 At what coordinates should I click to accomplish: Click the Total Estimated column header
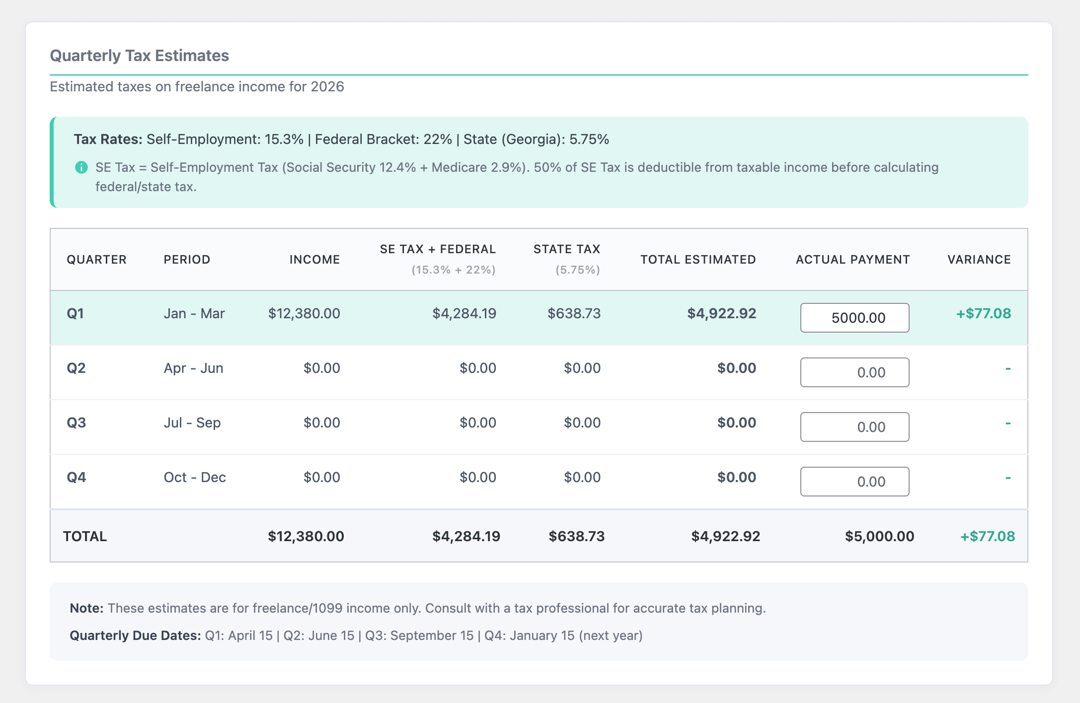point(698,260)
